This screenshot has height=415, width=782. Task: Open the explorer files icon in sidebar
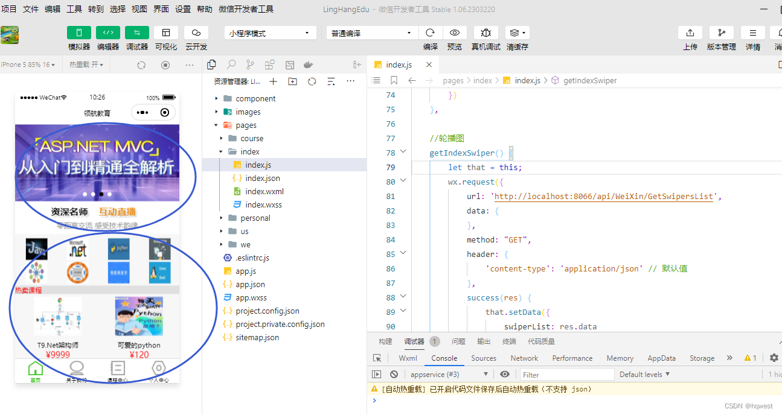pyautogui.click(x=211, y=65)
